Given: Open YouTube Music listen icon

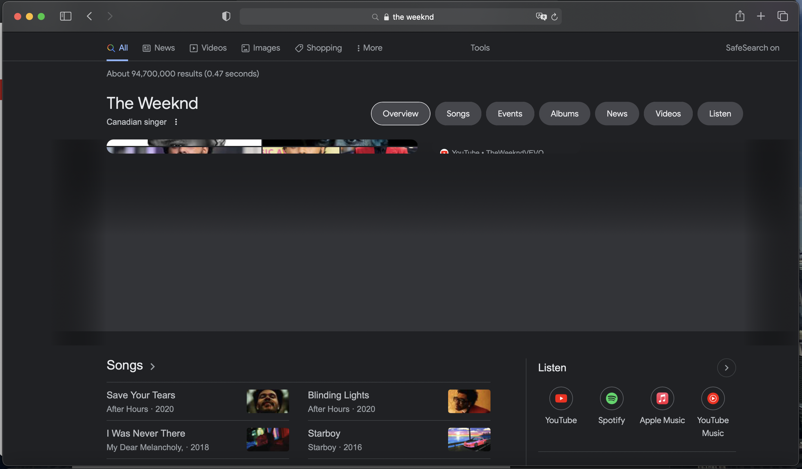Looking at the screenshot, I should (712, 398).
